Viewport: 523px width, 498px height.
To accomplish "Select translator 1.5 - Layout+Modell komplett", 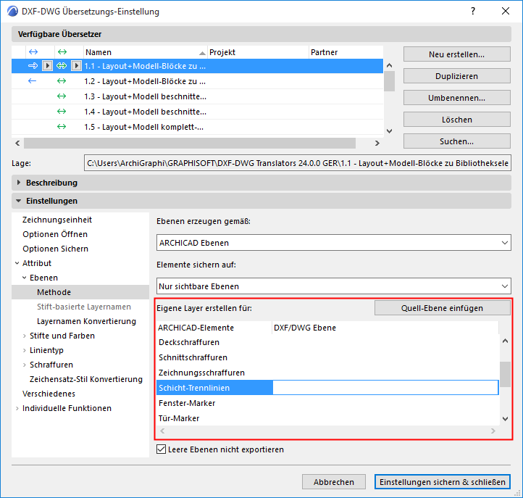I will point(197,127).
